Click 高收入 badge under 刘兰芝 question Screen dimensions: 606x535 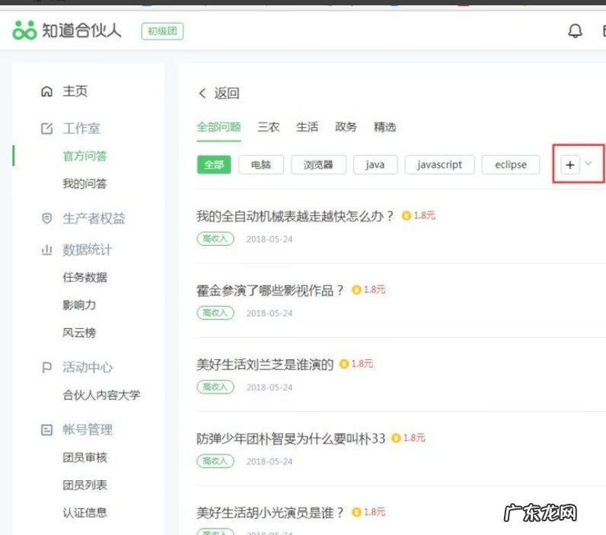pos(215,387)
